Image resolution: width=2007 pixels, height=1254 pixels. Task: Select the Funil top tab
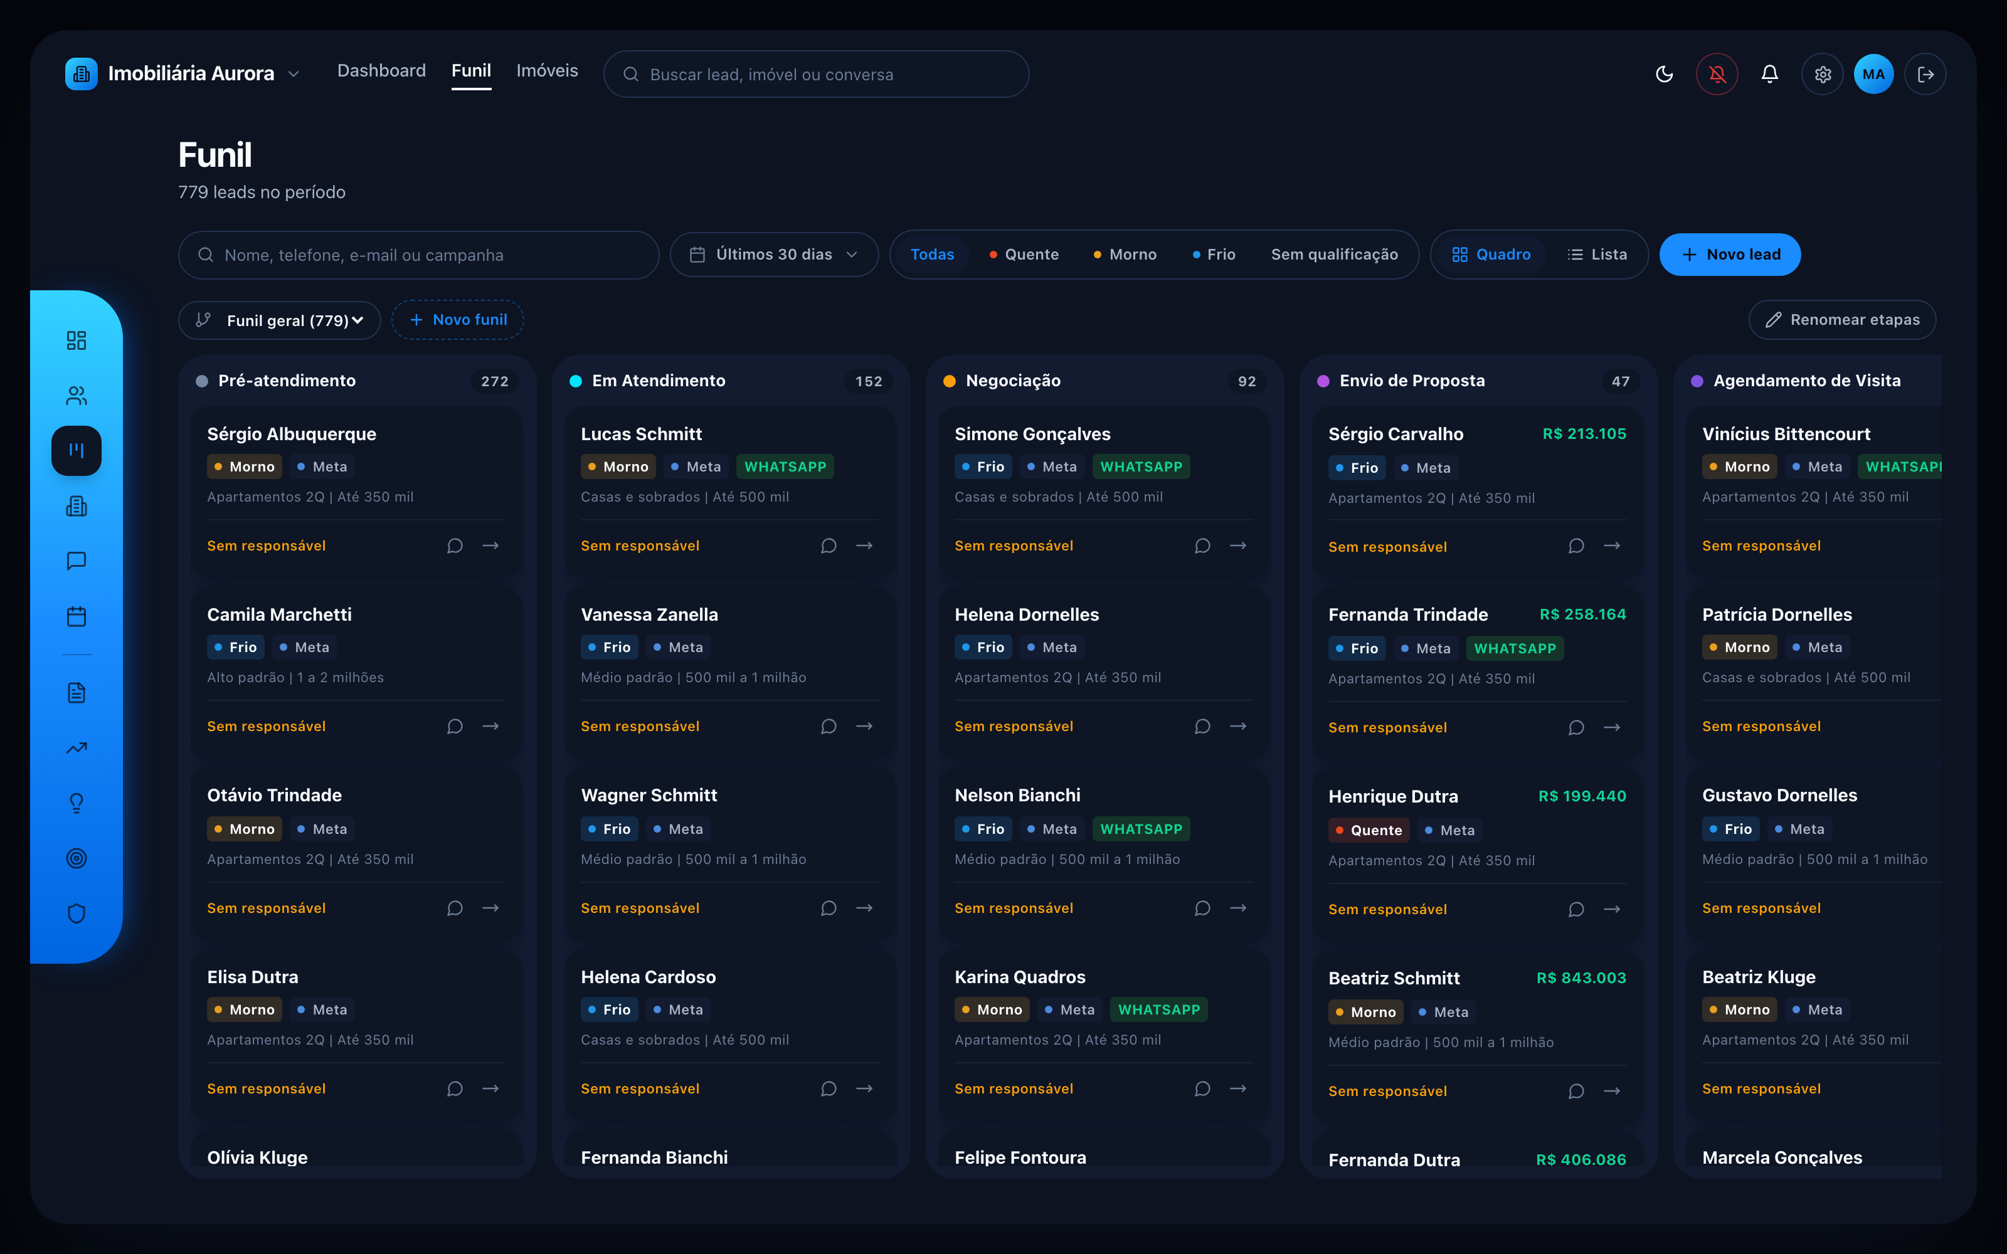pos(471,70)
